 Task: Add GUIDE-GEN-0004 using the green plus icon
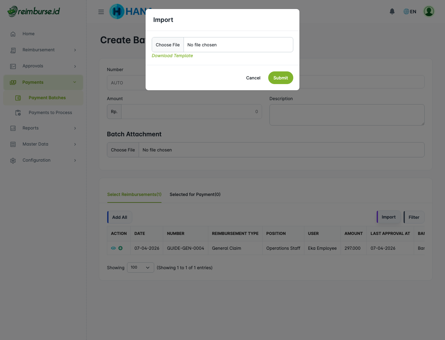(x=121, y=248)
